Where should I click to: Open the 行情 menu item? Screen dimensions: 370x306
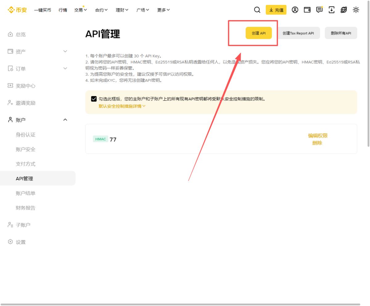pyautogui.click(x=63, y=10)
